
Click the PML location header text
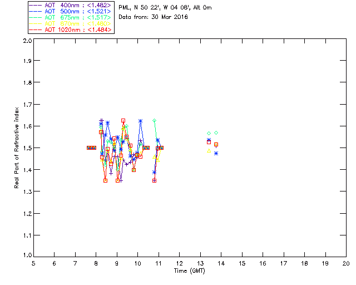click(x=165, y=8)
